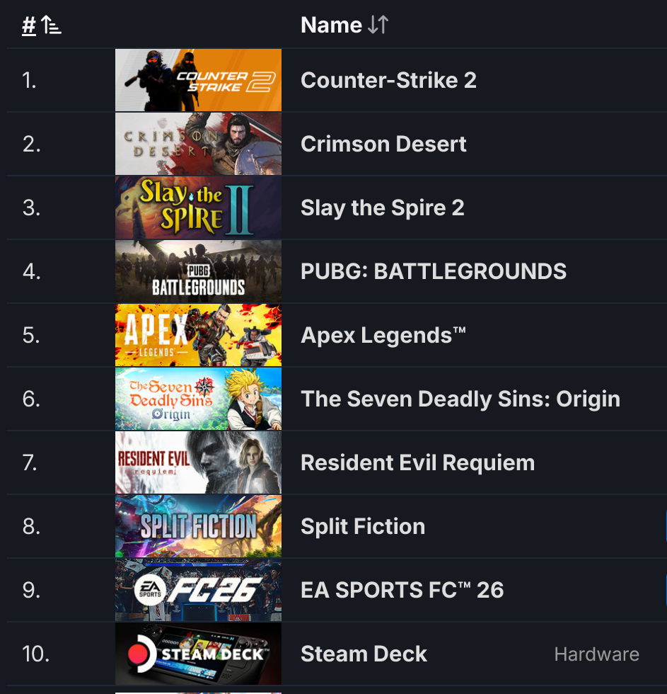Open the Resident Evil Requiem banner

tap(198, 462)
